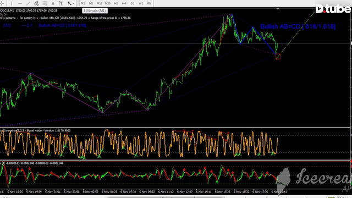The width and height of the screenshot is (352, 198).
Task: Select the Fibonacci retracement tool
Action: (45, 3)
